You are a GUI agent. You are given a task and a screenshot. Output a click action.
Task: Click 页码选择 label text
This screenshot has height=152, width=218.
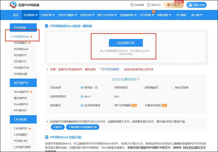pyautogui.click(x=56, y=88)
